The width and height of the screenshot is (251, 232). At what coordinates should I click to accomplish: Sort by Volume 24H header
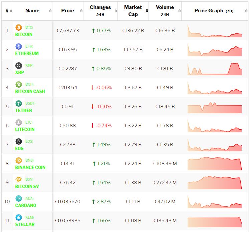[x=165, y=11]
